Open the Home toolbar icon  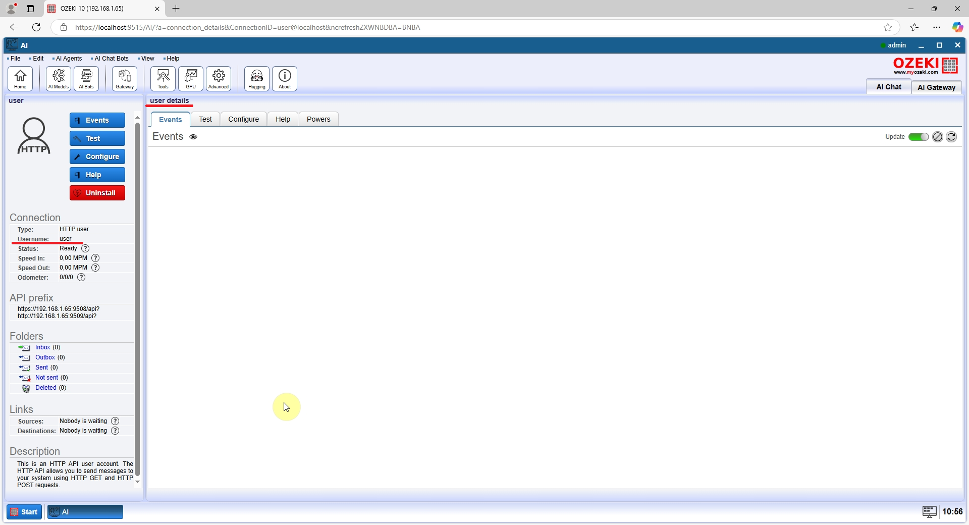click(20, 78)
